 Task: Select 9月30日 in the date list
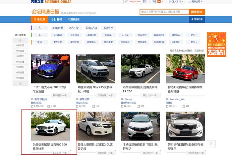(x=20, y=45)
